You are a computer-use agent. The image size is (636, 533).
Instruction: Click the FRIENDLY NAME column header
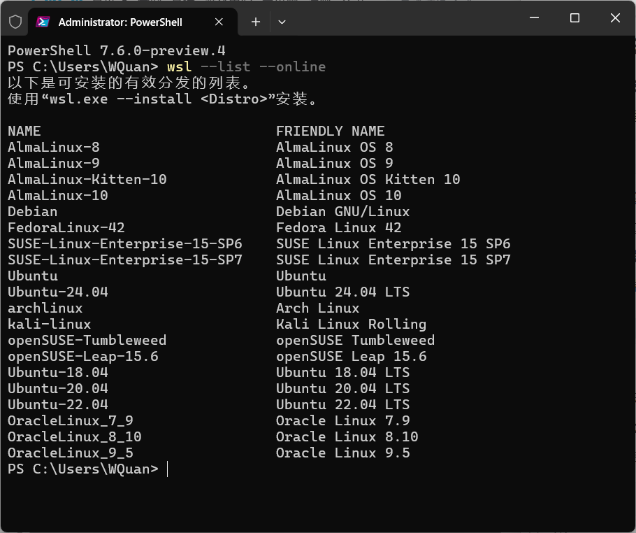coord(330,132)
